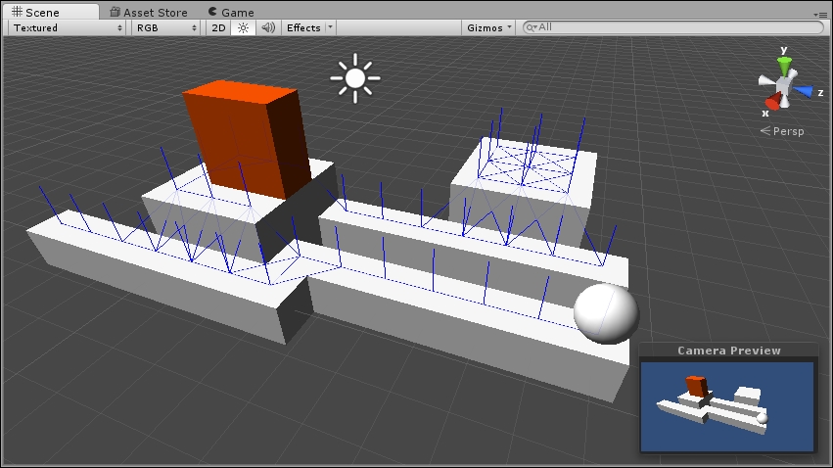Open the Textured draw mode dropdown

pos(68,27)
